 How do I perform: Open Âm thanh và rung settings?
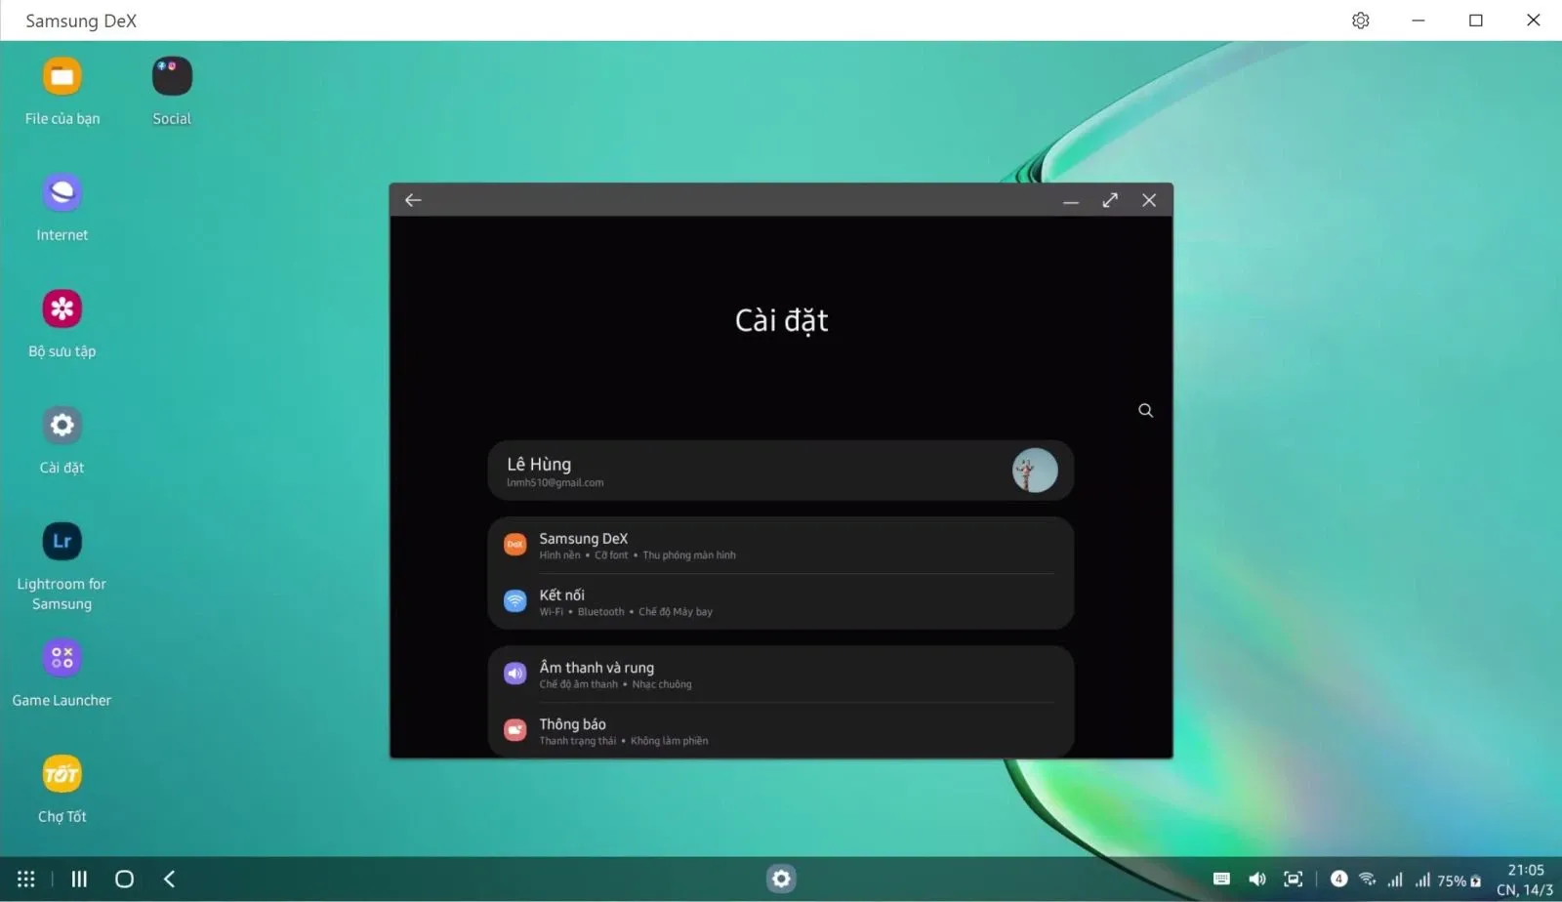click(781, 674)
